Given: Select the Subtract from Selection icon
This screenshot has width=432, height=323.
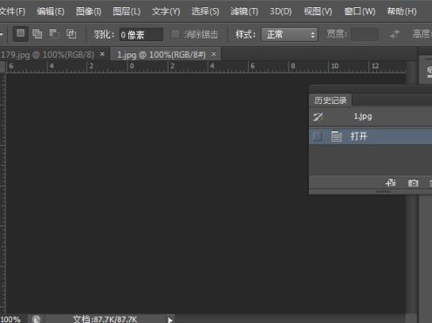Looking at the screenshot, I should pyautogui.click(x=54, y=34).
